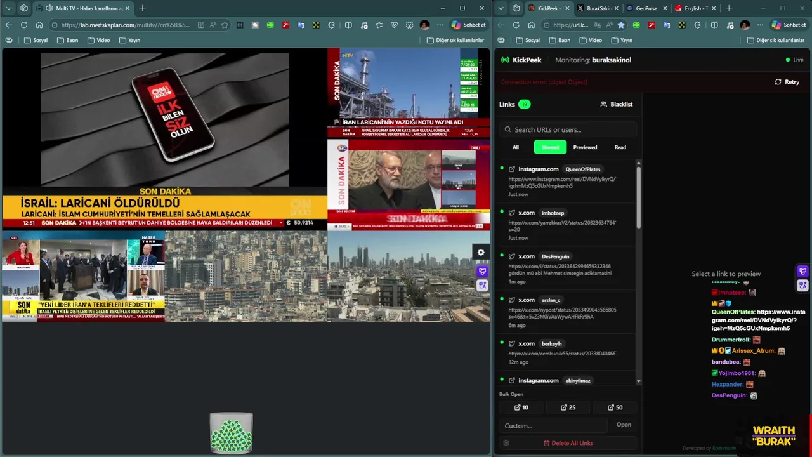Open workspaces icon in left browser tab bar

point(23,8)
